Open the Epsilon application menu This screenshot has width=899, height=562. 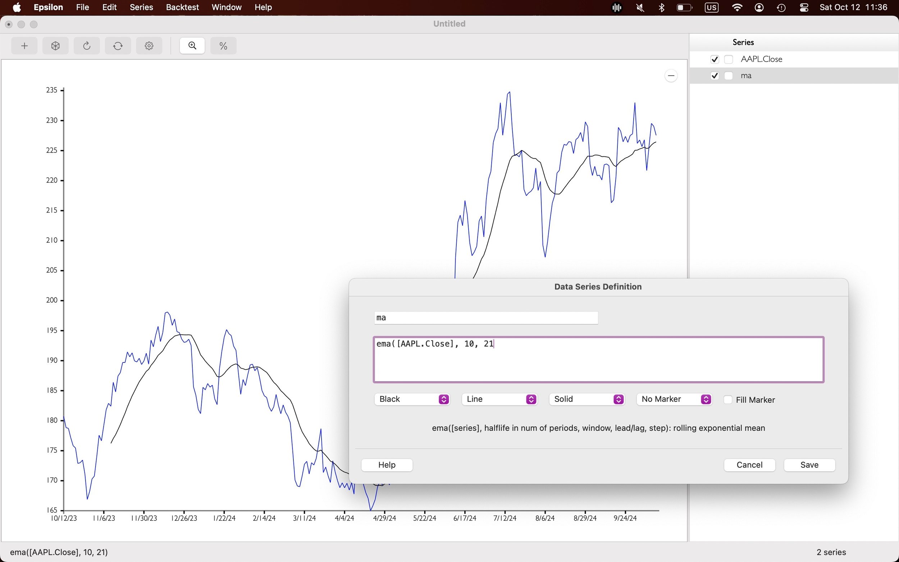click(x=48, y=8)
